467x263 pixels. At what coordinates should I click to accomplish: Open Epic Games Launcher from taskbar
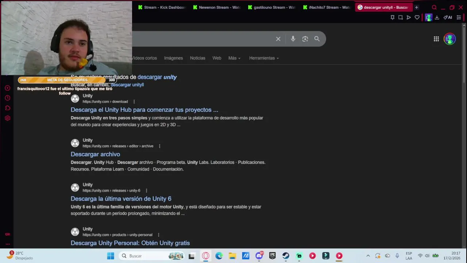273,256
